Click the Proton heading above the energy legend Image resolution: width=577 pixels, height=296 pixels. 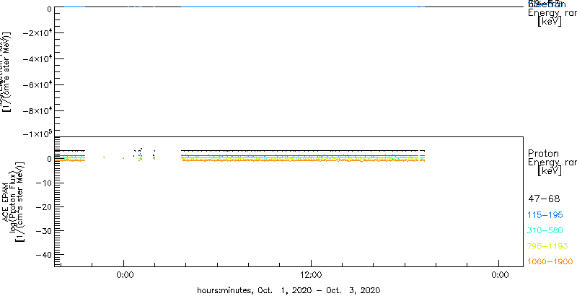point(543,153)
